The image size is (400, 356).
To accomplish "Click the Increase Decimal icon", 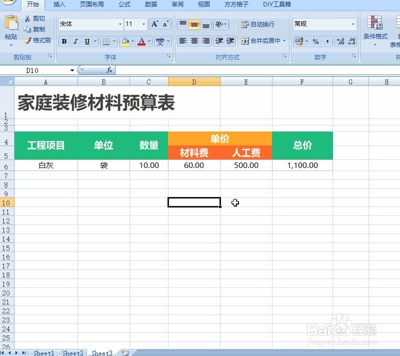I will (x=340, y=41).
